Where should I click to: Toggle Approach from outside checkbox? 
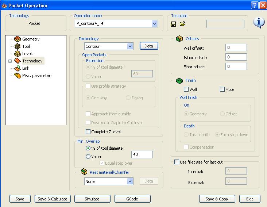tap(88, 114)
